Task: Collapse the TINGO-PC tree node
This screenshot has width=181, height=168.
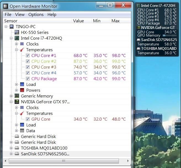Action: click(6, 27)
